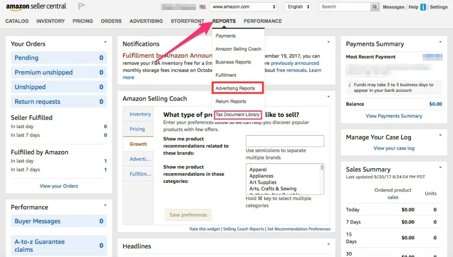
Task: Click the flag icon beside the logo
Action: click(81, 6)
